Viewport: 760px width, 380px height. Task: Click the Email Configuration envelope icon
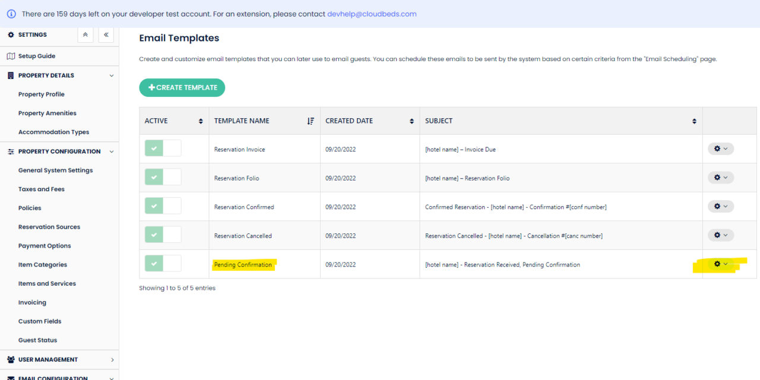tap(9, 378)
